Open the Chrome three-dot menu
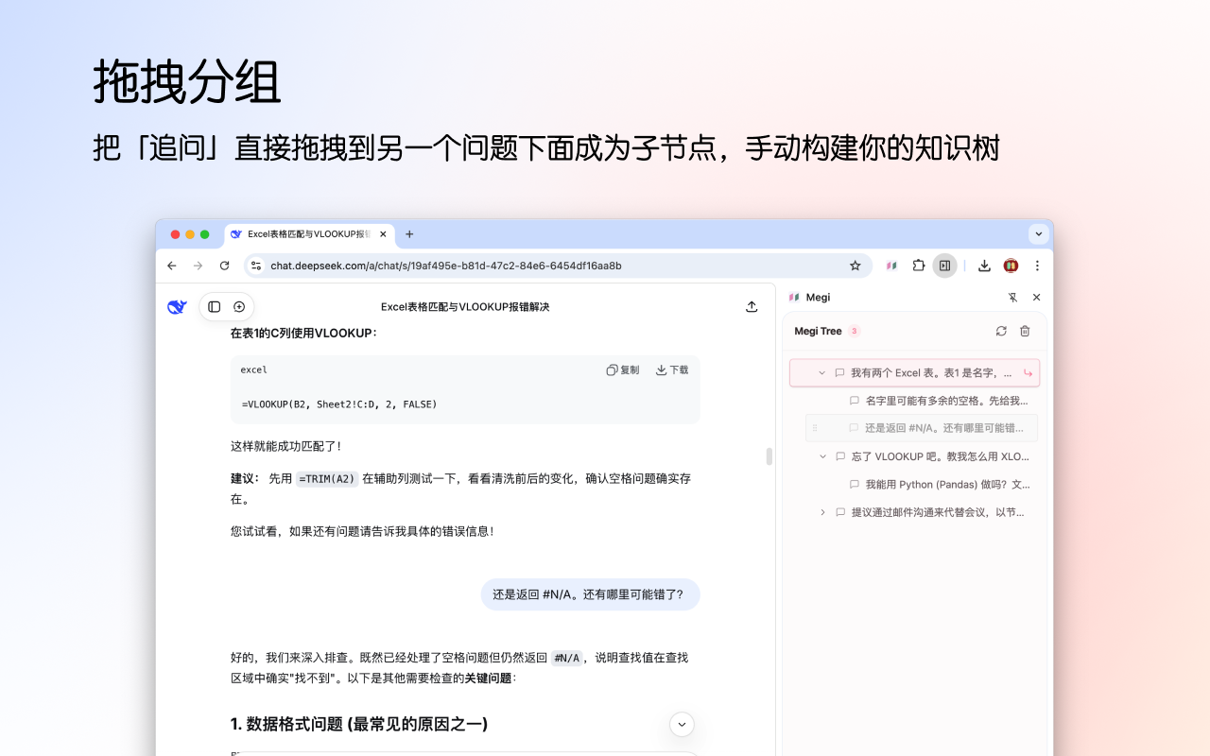 coord(1037,266)
